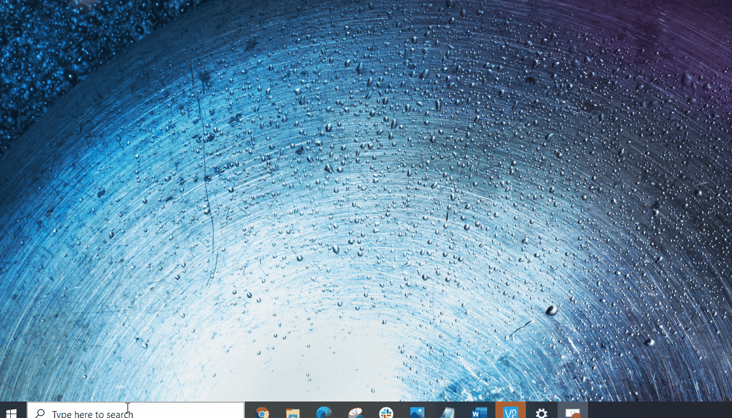Viewport: 732px width, 418px height.
Task: Click the 'Type here to search' box
Action: [x=136, y=410]
